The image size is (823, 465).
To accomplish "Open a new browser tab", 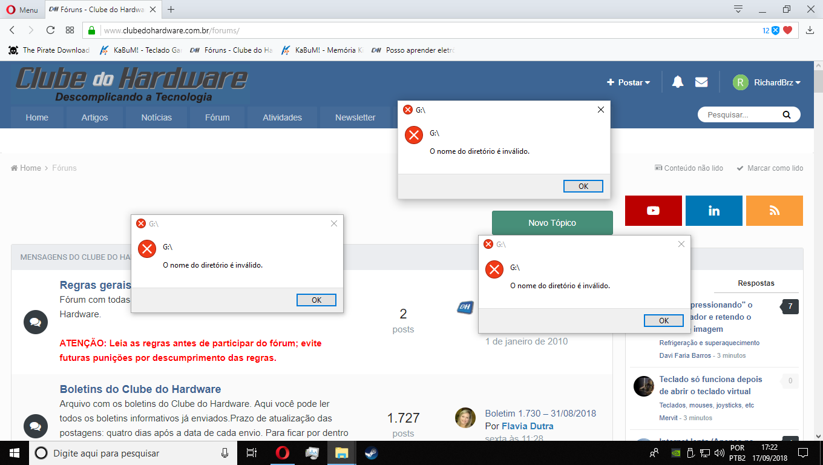I will pyautogui.click(x=171, y=10).
